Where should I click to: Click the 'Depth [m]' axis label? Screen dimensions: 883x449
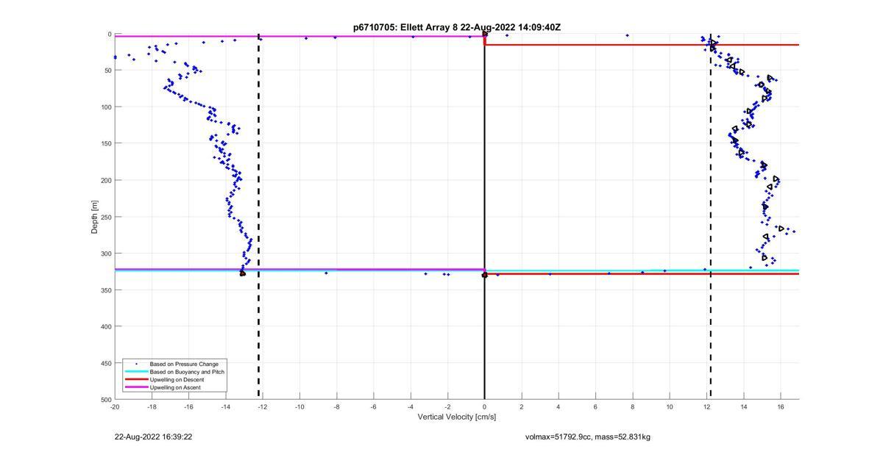(95, 217)
